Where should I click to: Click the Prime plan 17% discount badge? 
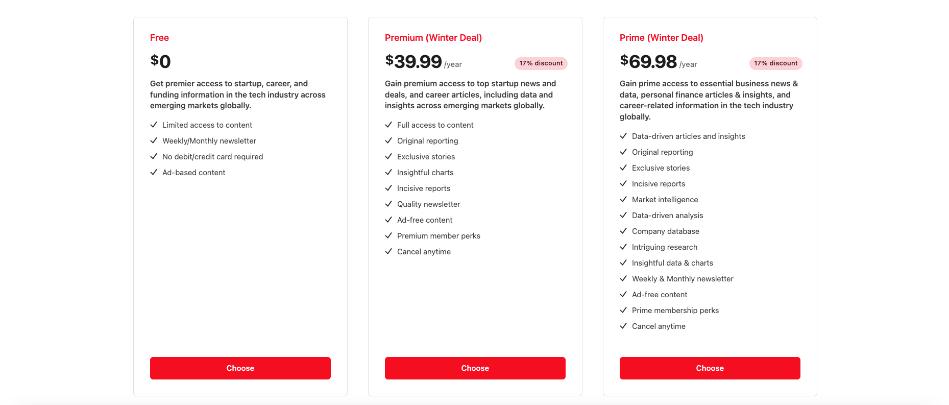click(775, 63)
